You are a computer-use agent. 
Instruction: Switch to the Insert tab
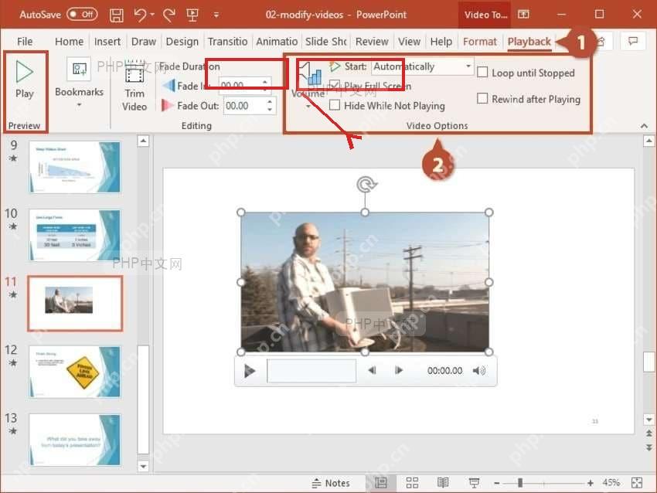[107, 42]
